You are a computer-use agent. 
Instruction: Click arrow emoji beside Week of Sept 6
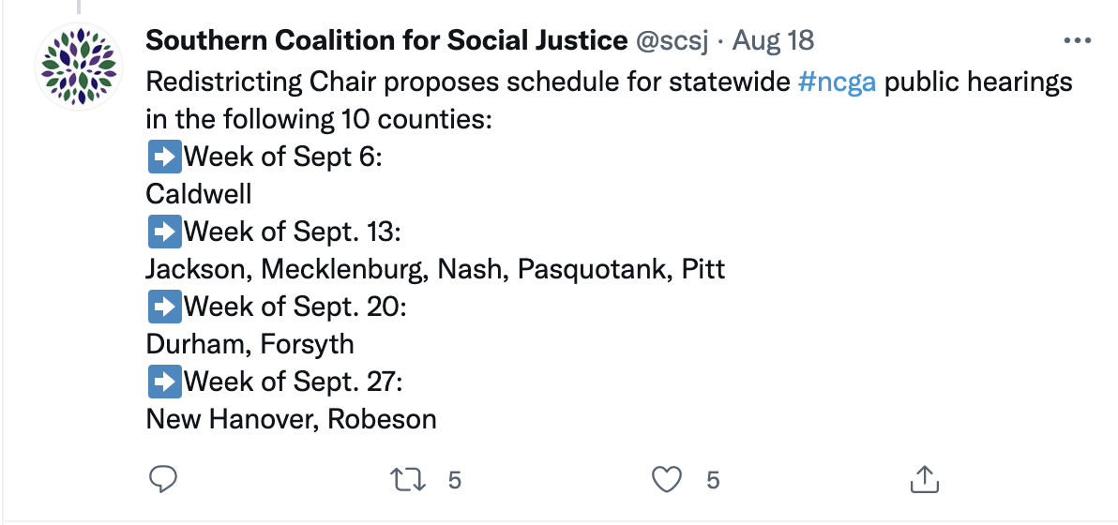pos(165,157)
